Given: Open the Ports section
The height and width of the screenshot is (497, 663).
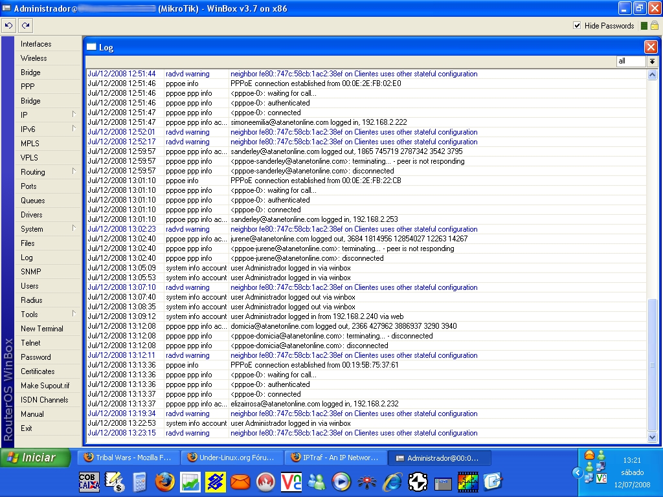Looking at the screenshot, I should tap(28, 186).
